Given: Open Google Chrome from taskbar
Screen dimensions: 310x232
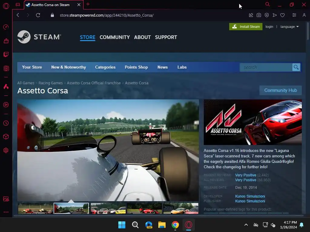Looking at the screenshot, I should 175,225.
